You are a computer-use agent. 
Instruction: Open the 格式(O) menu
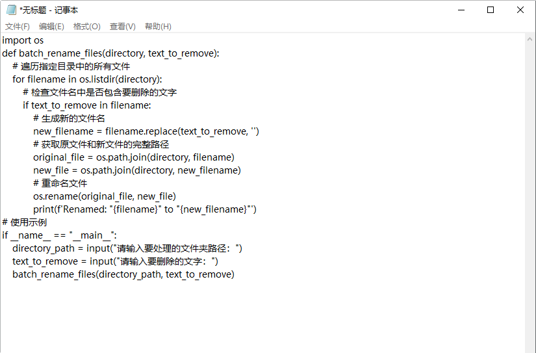(87, 27)
